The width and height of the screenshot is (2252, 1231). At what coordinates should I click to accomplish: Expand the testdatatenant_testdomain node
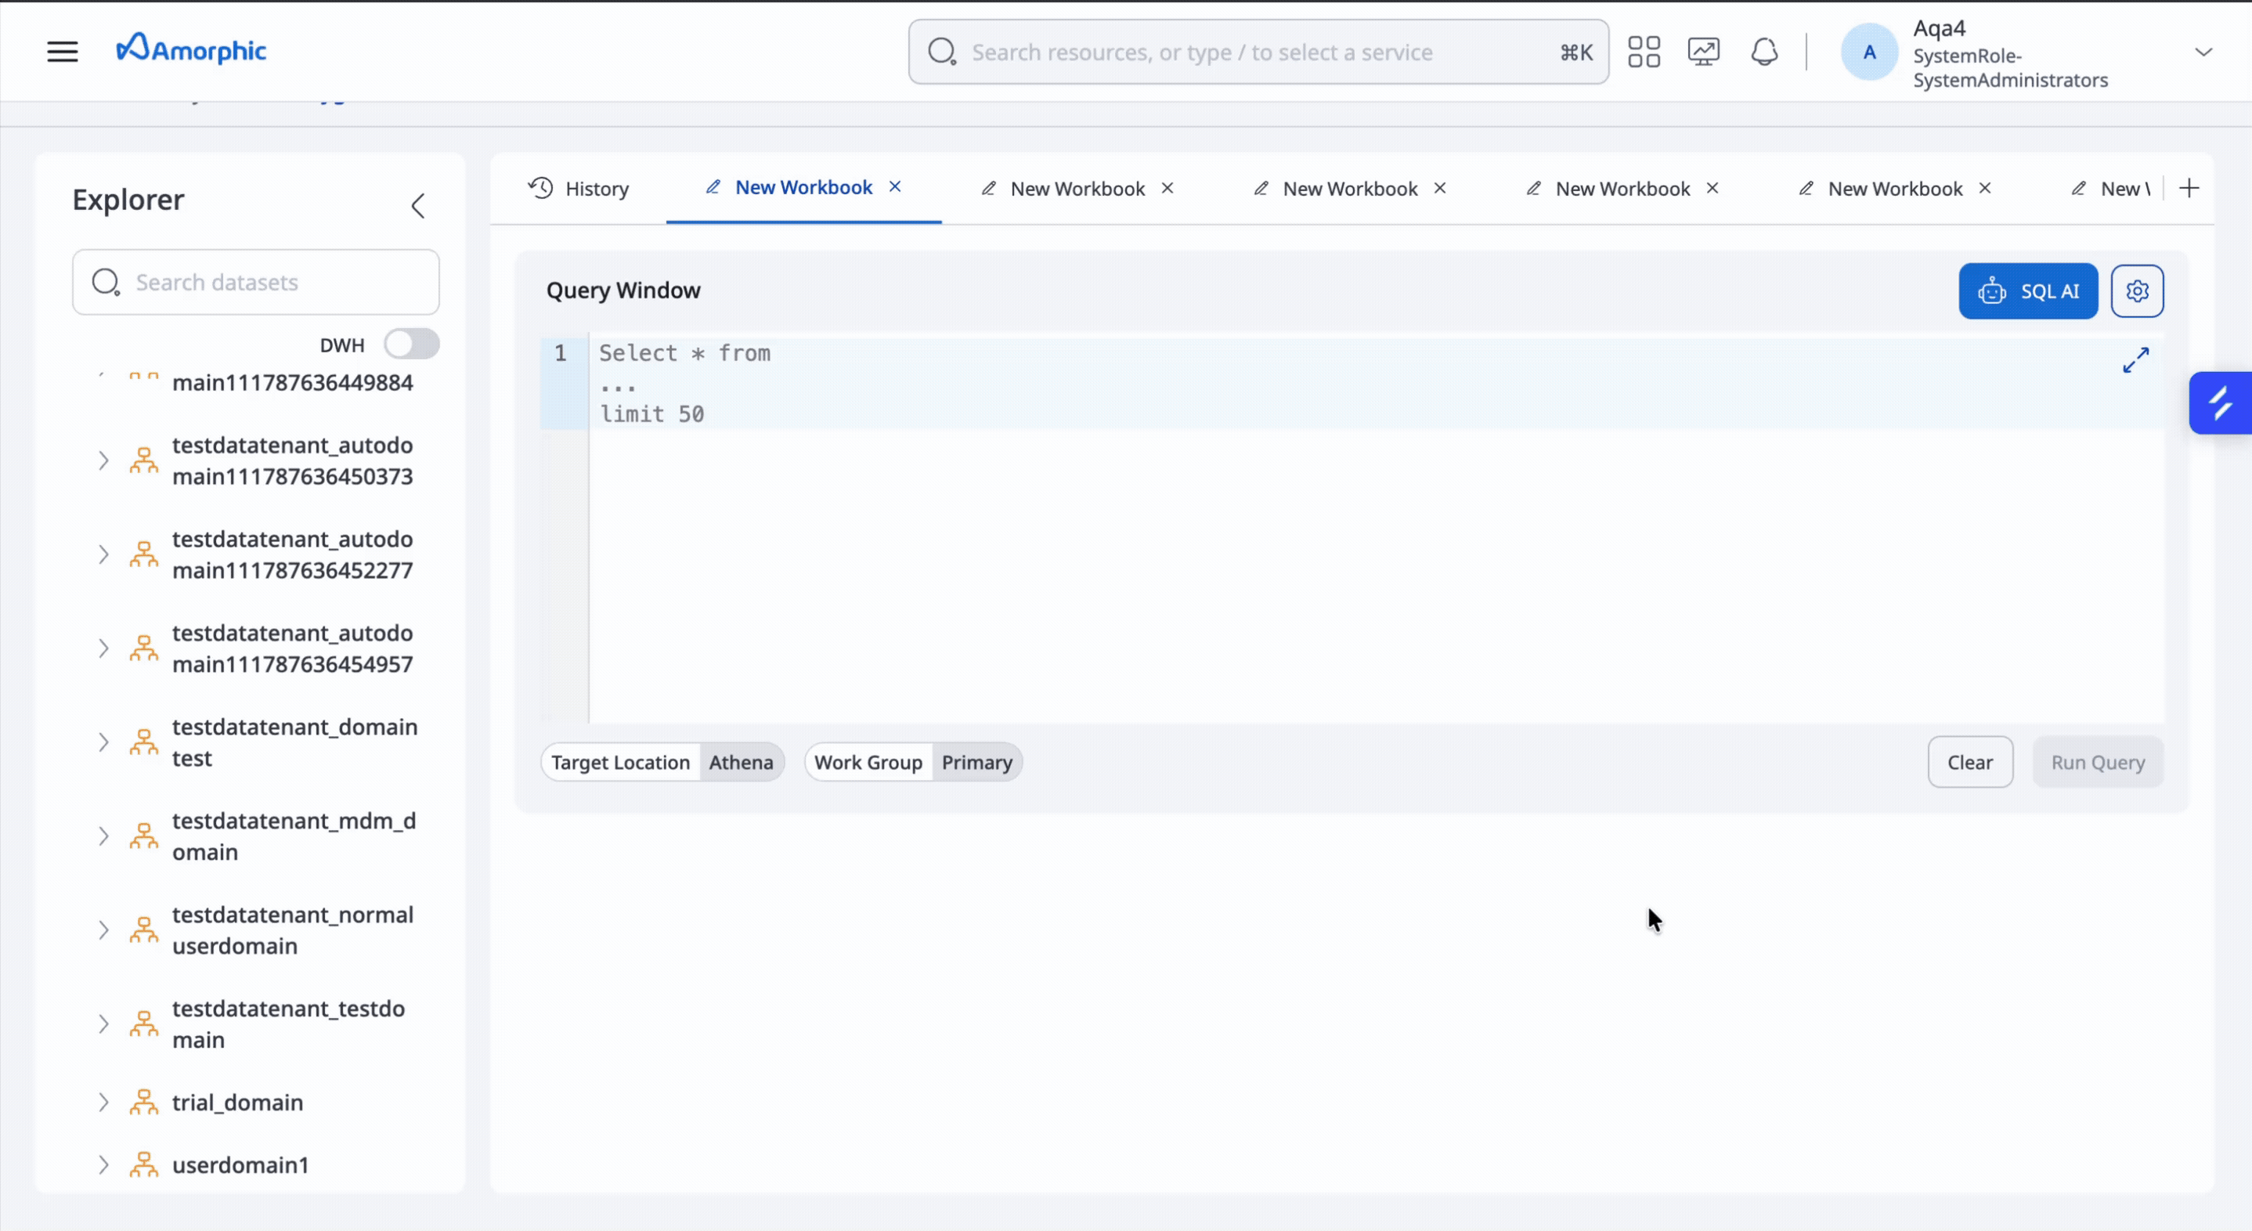(x=103, y=1023)
